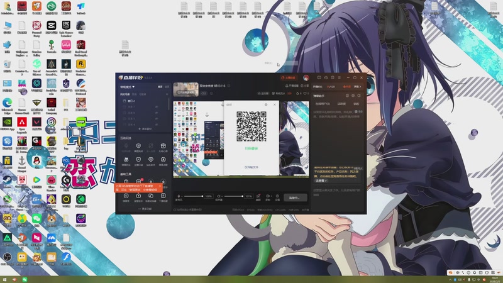Switch to 竖屏 portrait orientation

167,87
